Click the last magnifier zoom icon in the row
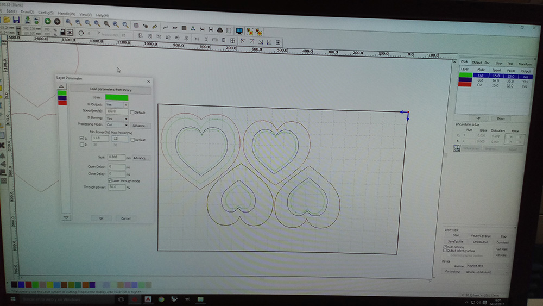543x306 pixels. (125, 24)
